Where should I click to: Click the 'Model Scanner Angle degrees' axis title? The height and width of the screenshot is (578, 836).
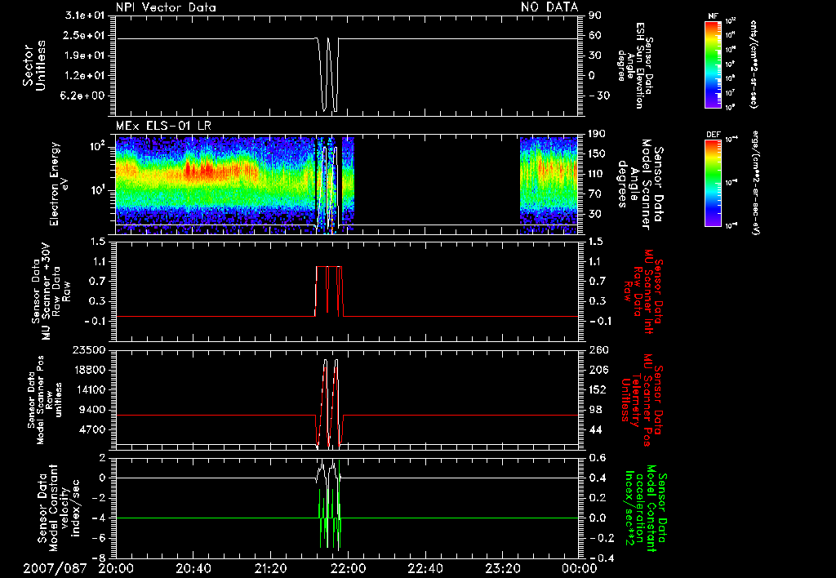tap(641, 185)
